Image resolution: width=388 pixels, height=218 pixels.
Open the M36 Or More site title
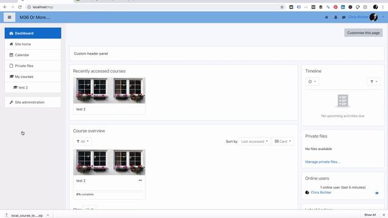[x=35, y=18]
